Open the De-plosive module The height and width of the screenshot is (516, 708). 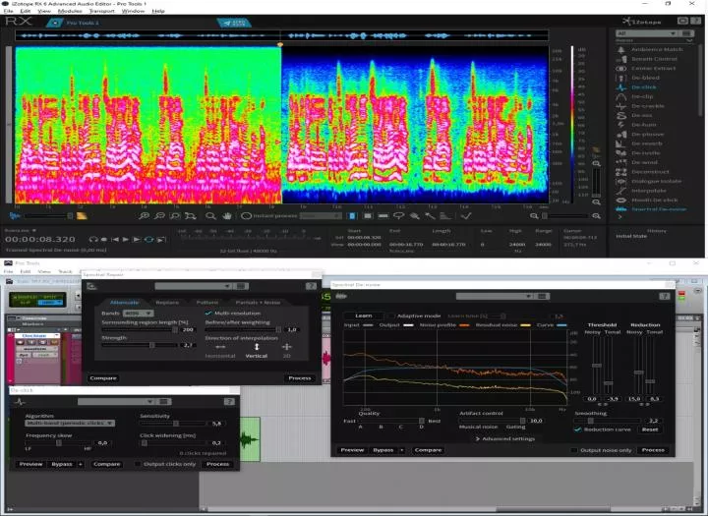[x=647, y=134]
